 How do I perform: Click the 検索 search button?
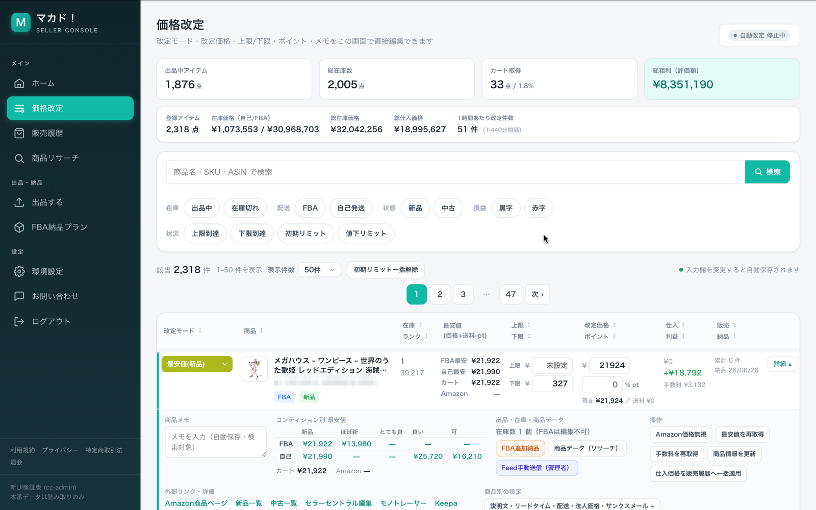767,172
